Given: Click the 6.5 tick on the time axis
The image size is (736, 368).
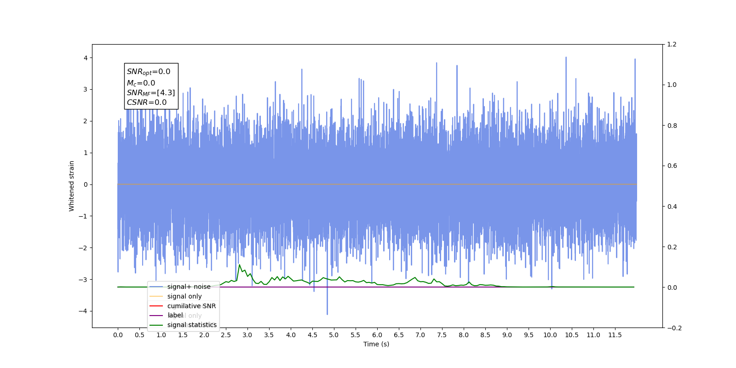Looking at the screenshot, I should (x=399, y=335).
